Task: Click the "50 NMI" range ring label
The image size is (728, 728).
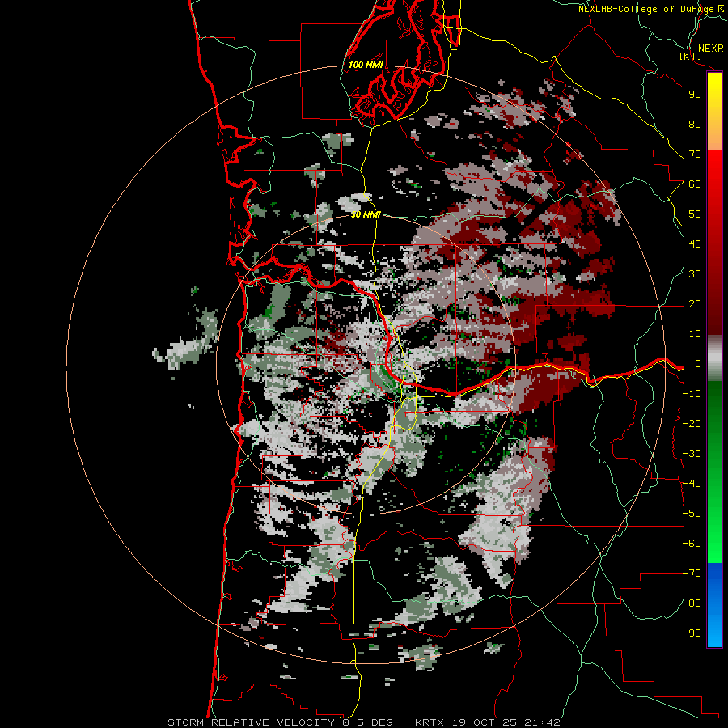Action: click(x=366, y=214)
